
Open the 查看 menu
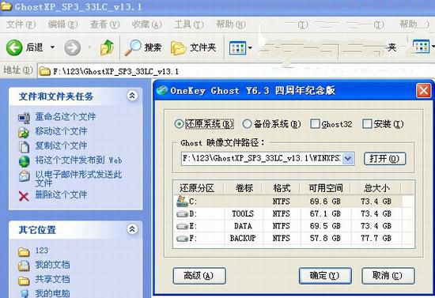point(104,25)
